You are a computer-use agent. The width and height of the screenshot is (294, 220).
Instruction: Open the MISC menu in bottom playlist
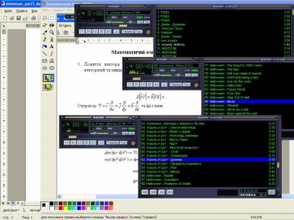pos(170,192)
